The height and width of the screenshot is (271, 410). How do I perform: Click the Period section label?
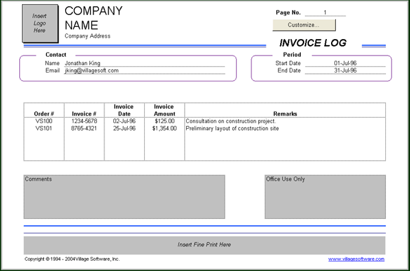(292, 55)
